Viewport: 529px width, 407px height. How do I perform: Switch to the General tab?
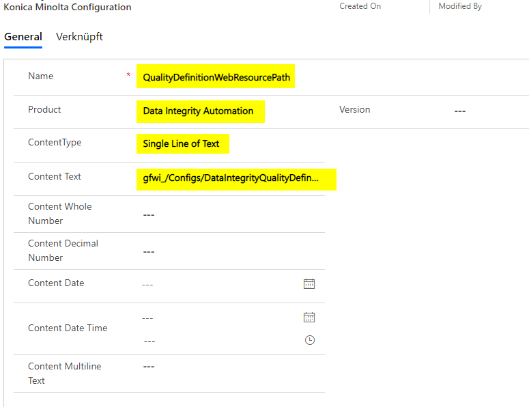pos(23,36)
